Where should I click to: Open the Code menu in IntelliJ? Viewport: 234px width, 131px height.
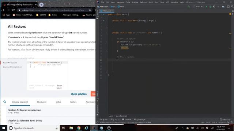click(x=128, y=2)
